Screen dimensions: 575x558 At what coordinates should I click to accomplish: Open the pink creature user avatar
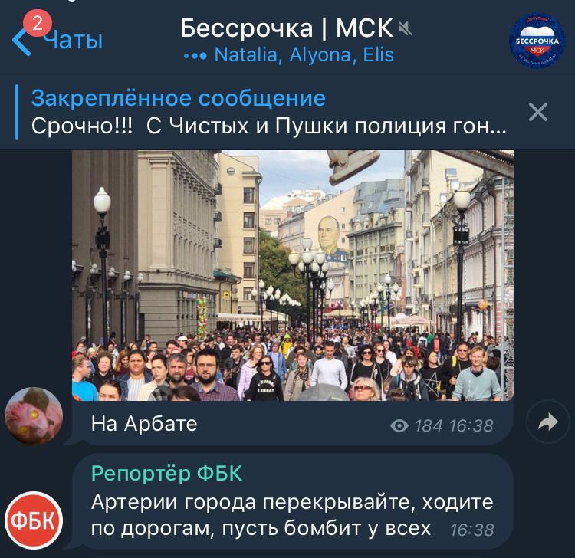pos(34,415)
